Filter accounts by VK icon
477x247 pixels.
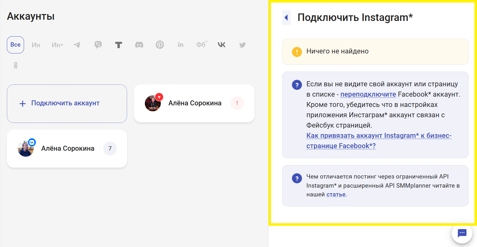222,45
